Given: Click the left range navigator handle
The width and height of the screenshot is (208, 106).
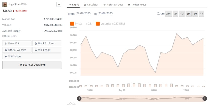Looking at the screenshot, I should [x=79, y=98].
